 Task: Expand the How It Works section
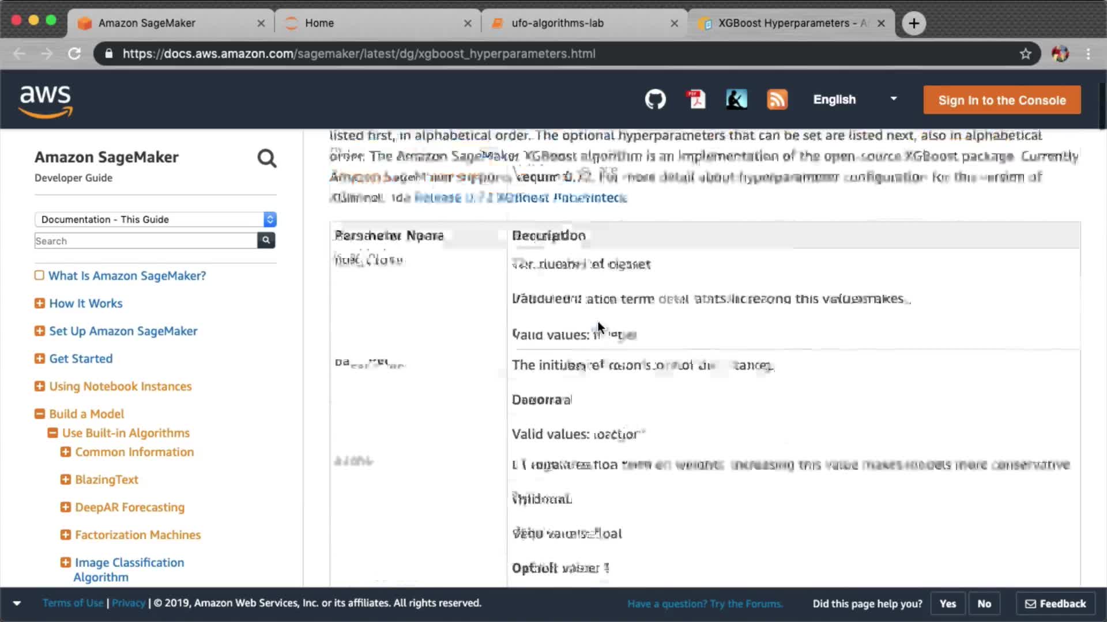pos(40,304)
